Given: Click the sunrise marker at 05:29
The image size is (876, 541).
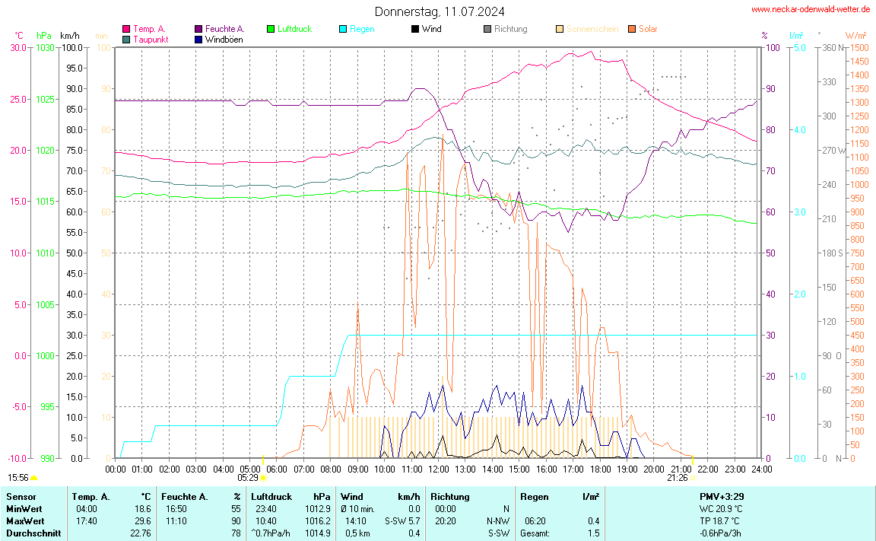Looking at the screenshot, I should (263, 478).
